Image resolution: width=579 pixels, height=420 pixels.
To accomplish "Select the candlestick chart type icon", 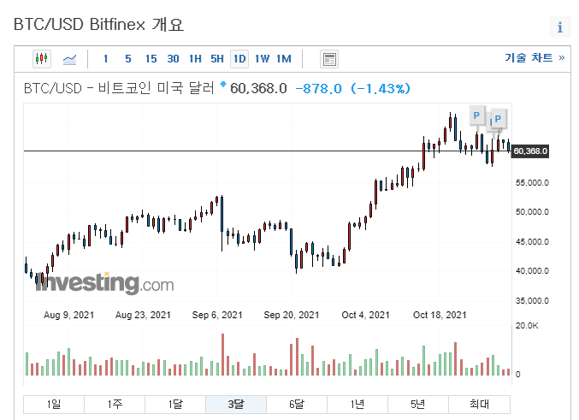I will pyautogui.click(x=42, y=59).
